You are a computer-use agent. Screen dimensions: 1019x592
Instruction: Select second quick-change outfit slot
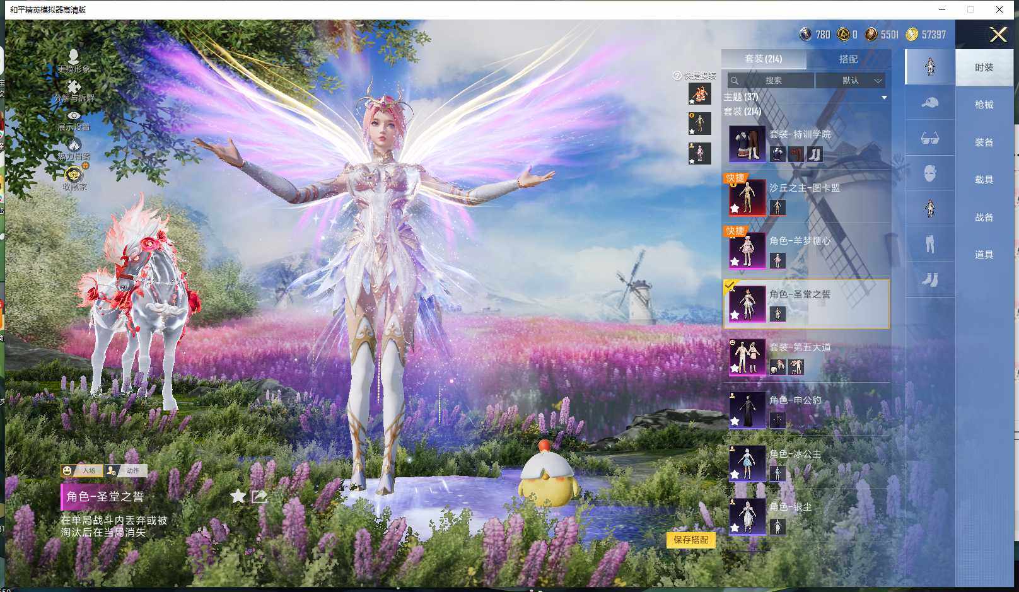pos(699,124)
